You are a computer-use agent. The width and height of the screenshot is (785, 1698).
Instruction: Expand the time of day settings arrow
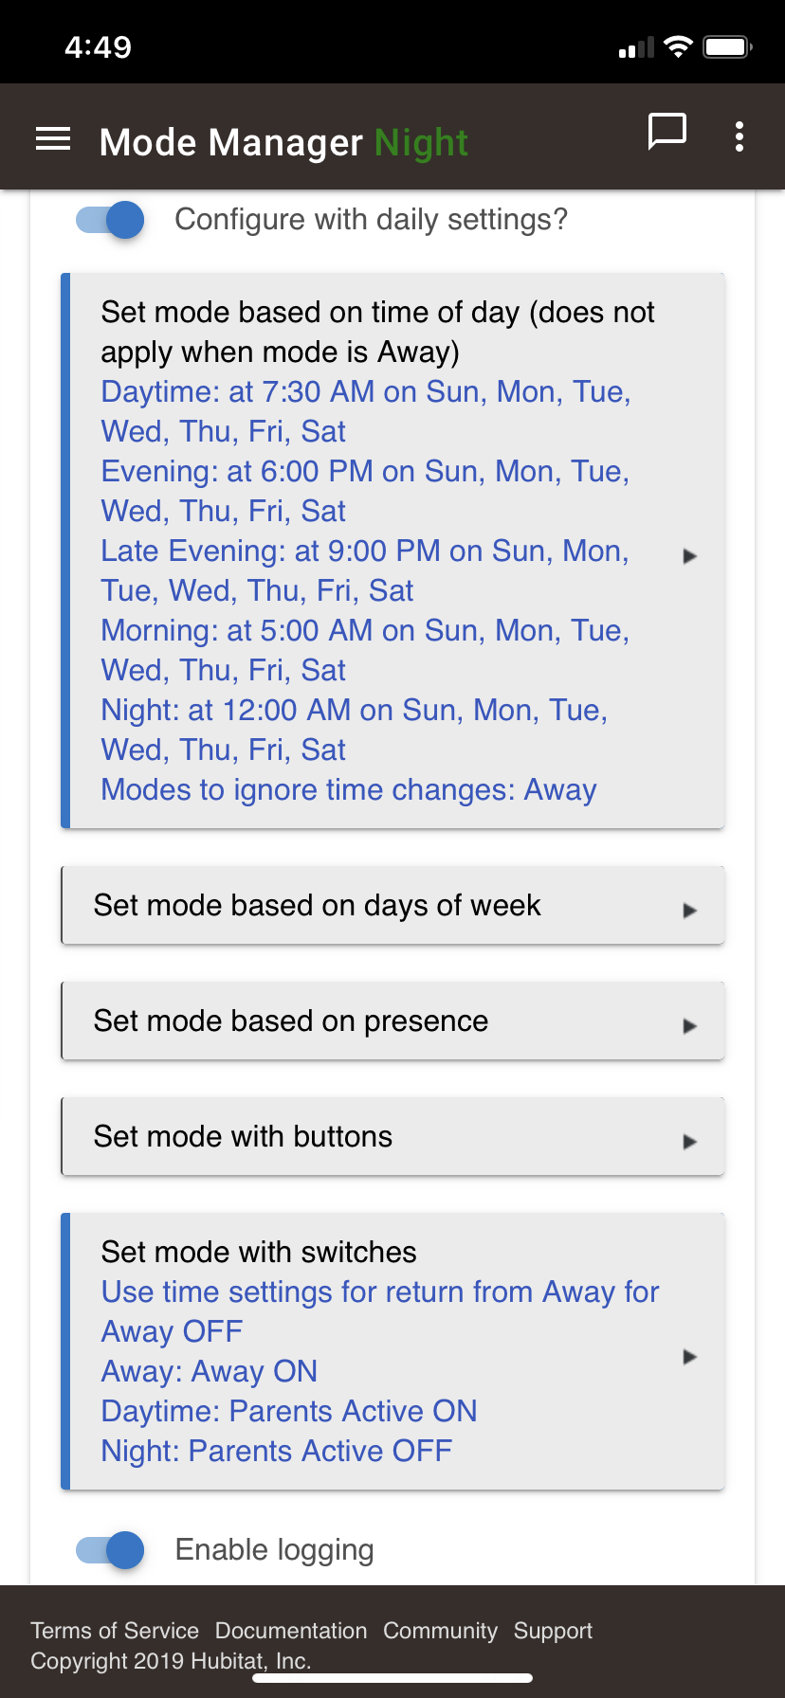point(690,556)
